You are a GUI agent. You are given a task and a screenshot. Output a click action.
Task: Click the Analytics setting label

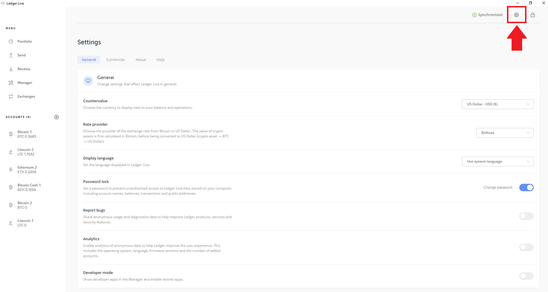[91, 239]
